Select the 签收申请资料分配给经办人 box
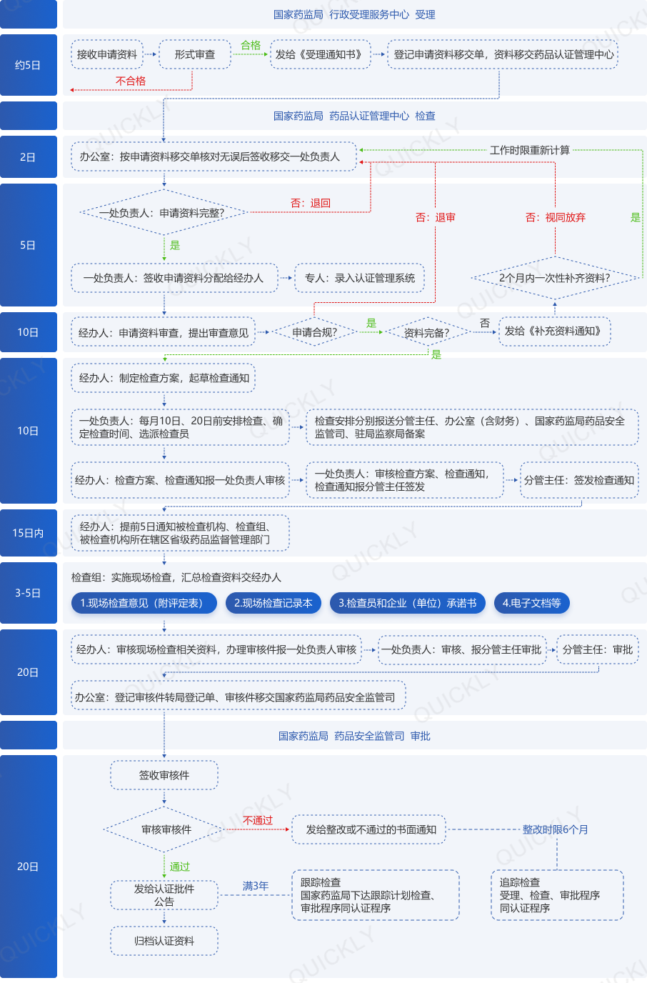 [174, 278]
